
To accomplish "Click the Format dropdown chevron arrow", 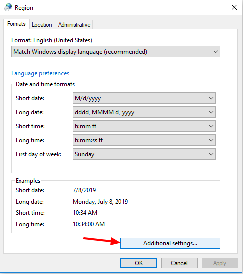I will 216,52.
